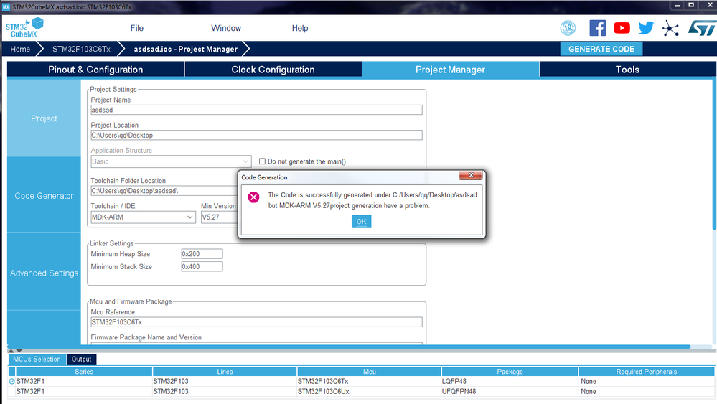Select the STM32F103C6Tx row status icon

(11, 381)
